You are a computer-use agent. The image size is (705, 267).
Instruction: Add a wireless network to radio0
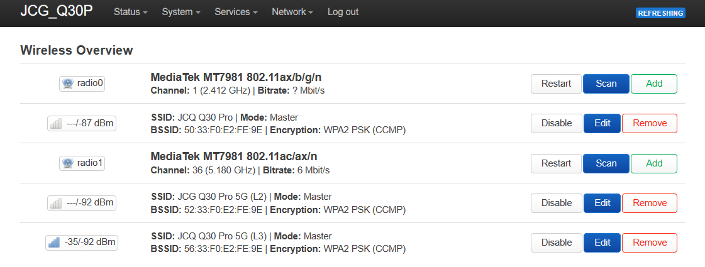coord(654,84)
